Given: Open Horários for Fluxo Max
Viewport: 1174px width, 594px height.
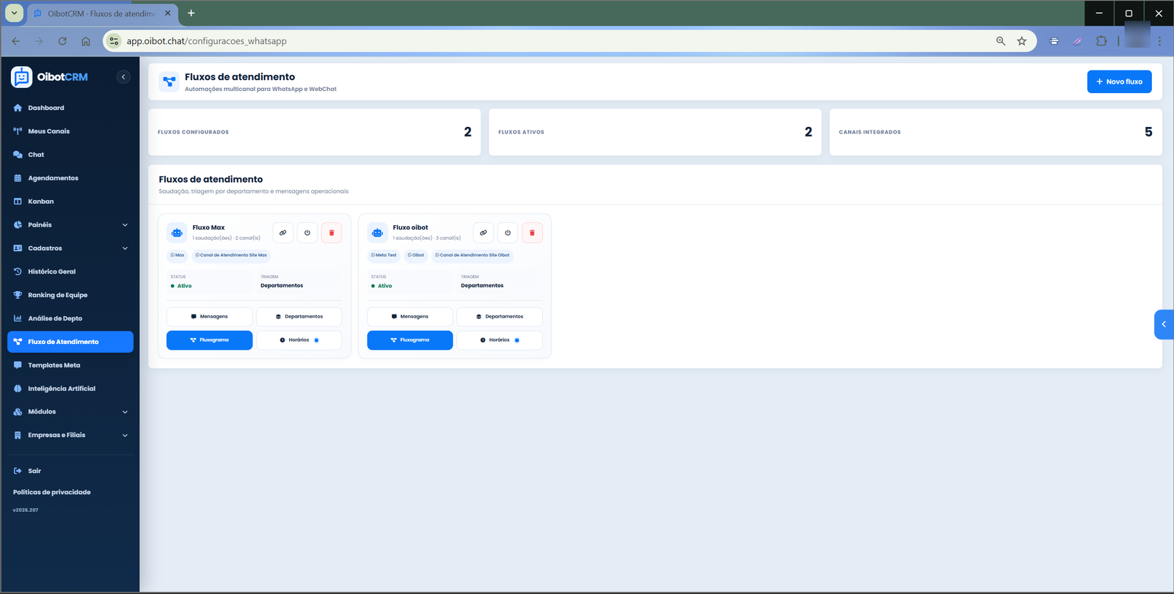Looking at the screenshot, I should click(x=299, y=340).
